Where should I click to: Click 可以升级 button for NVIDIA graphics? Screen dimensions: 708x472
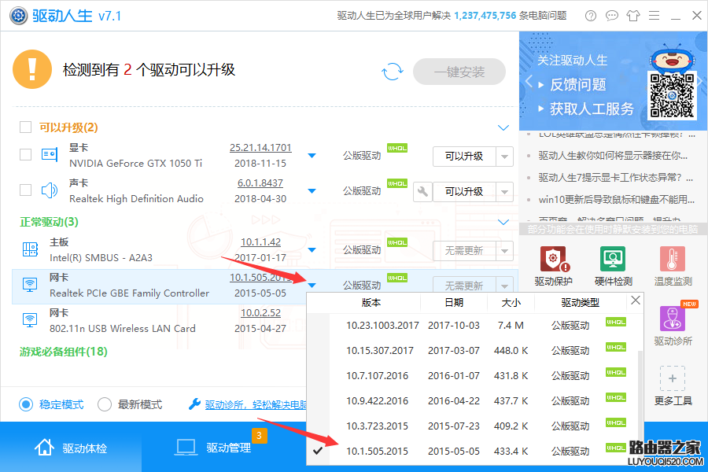point(464,157)
